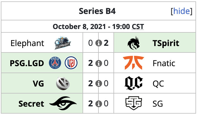Collapse Series B4 with the hide link
The image size is (198, 115).
(182, 11)
